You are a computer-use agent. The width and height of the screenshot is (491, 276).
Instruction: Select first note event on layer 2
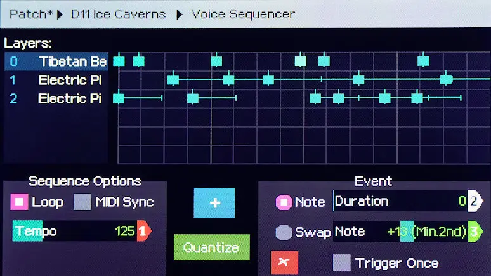(119, 98)
